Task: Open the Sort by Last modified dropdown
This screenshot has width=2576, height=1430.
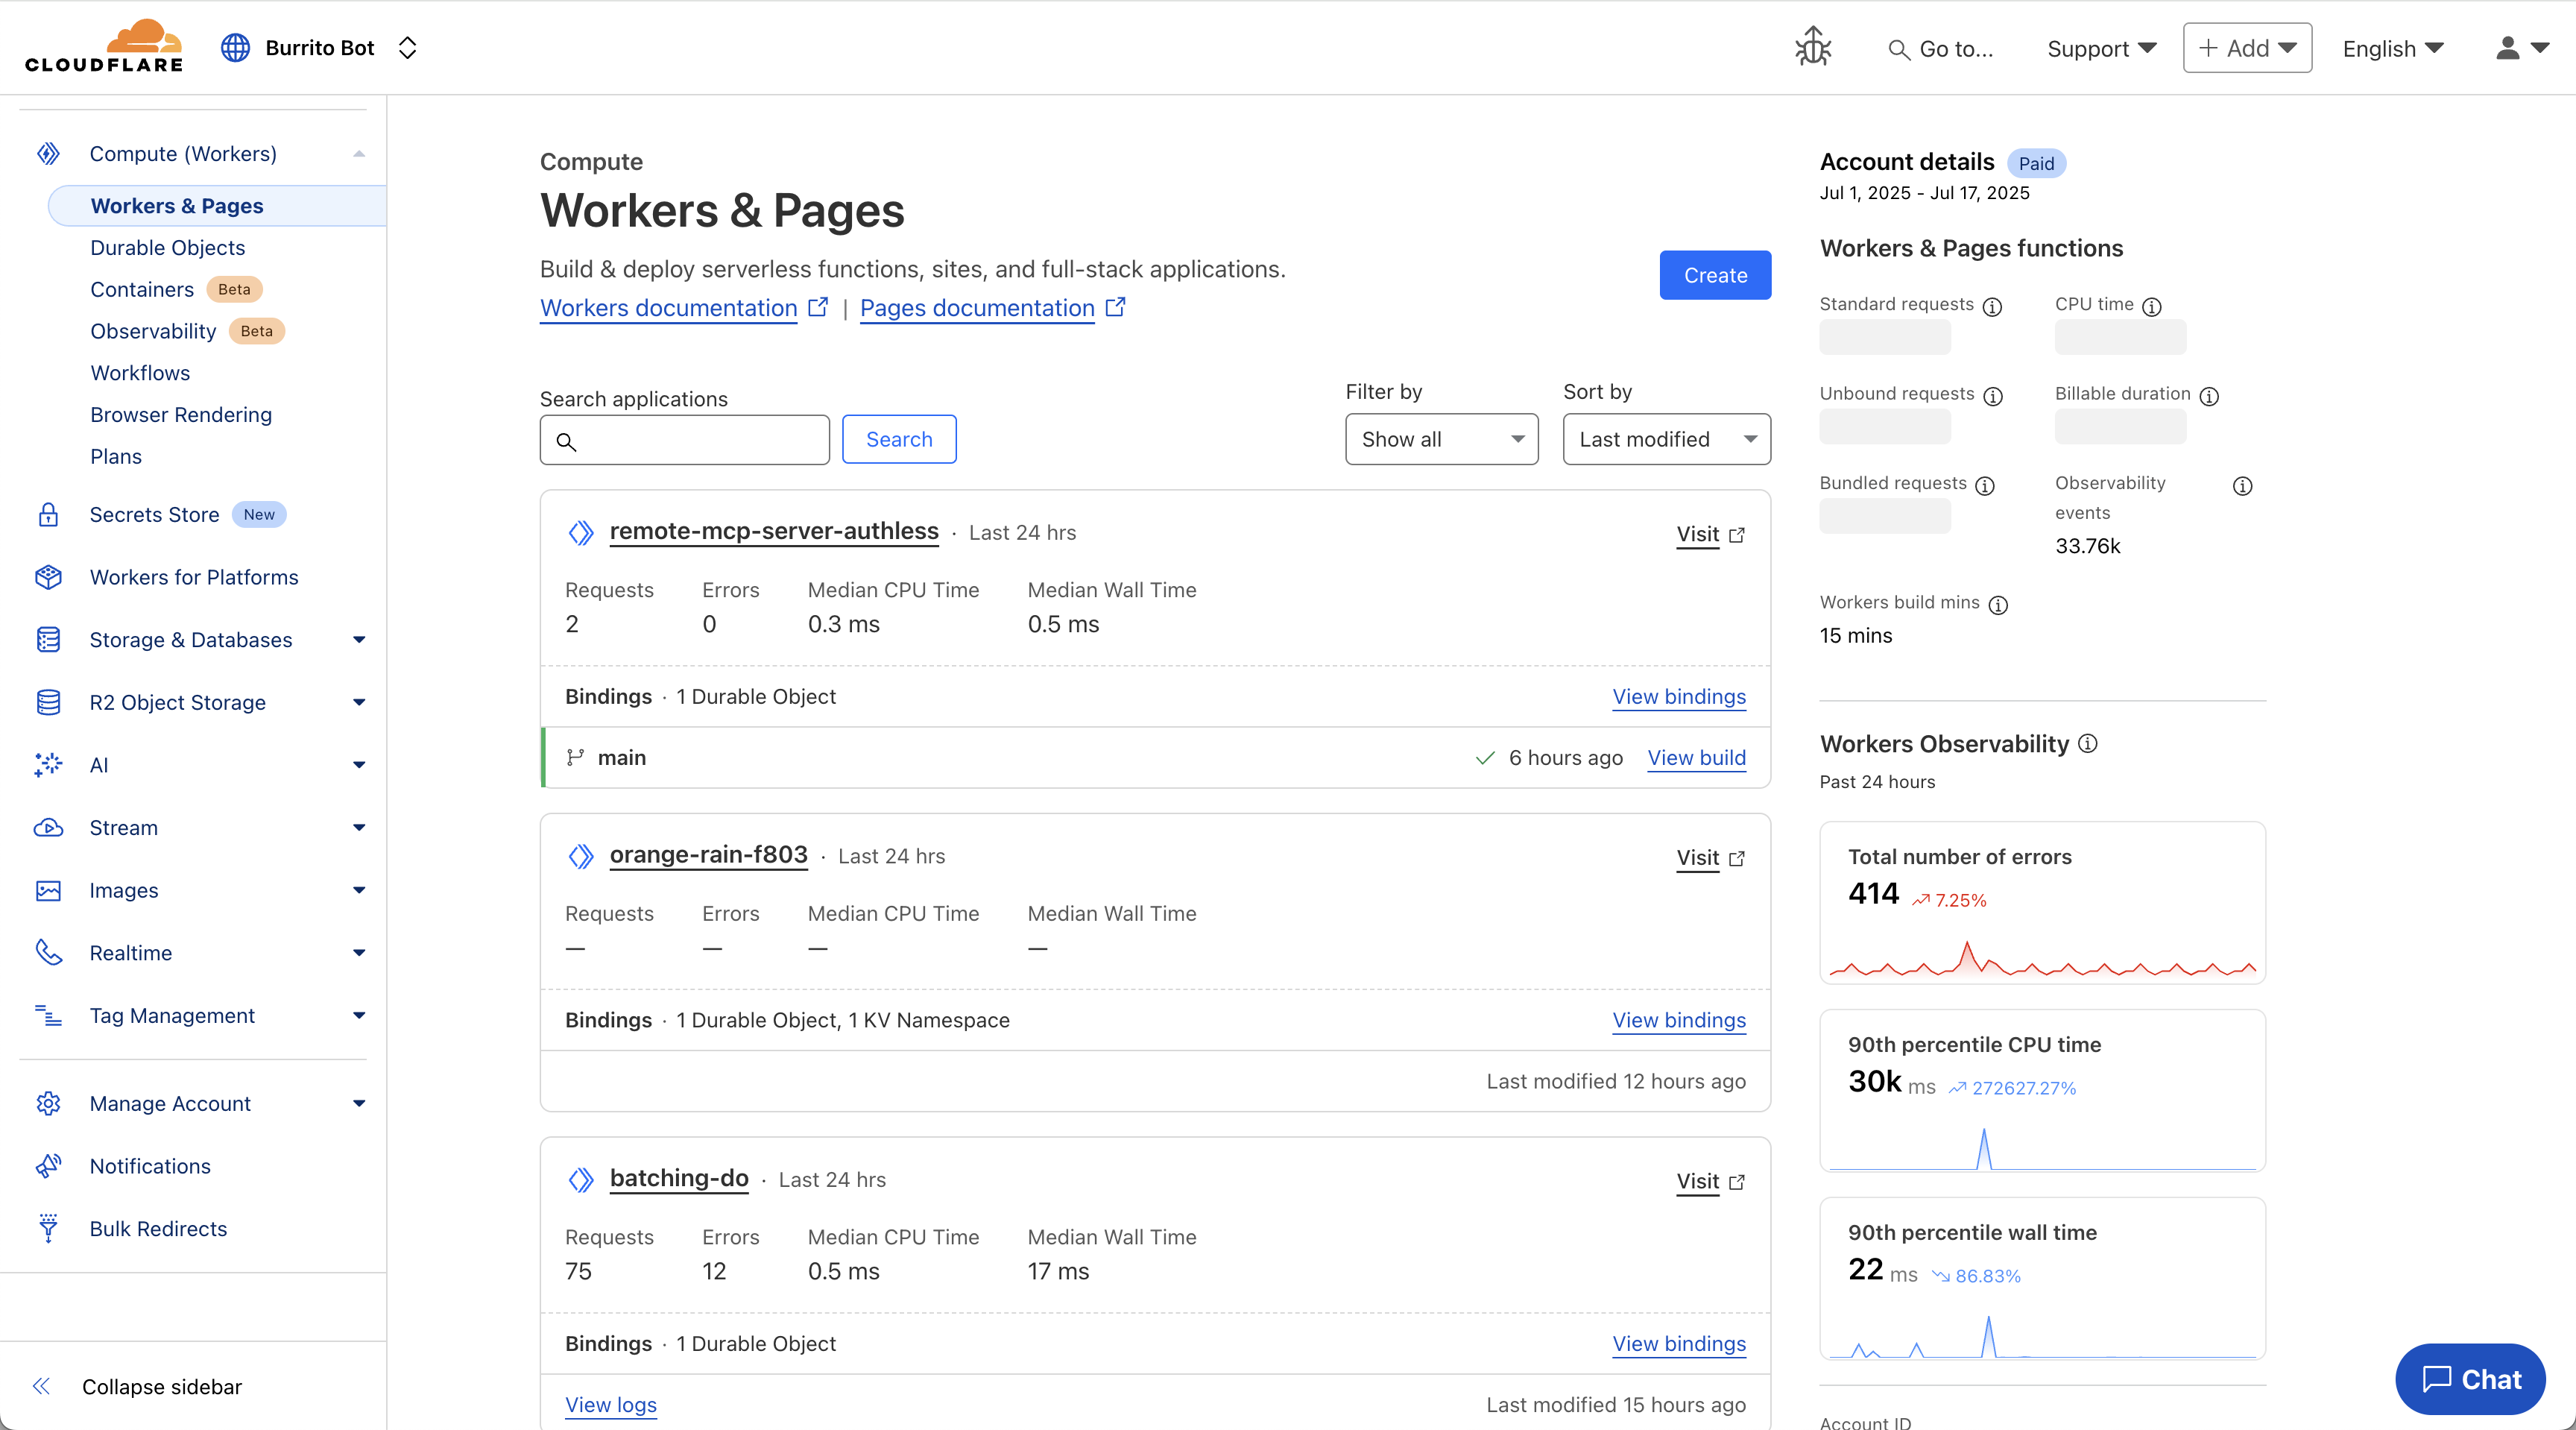Action: click(x=1666, y=439)
